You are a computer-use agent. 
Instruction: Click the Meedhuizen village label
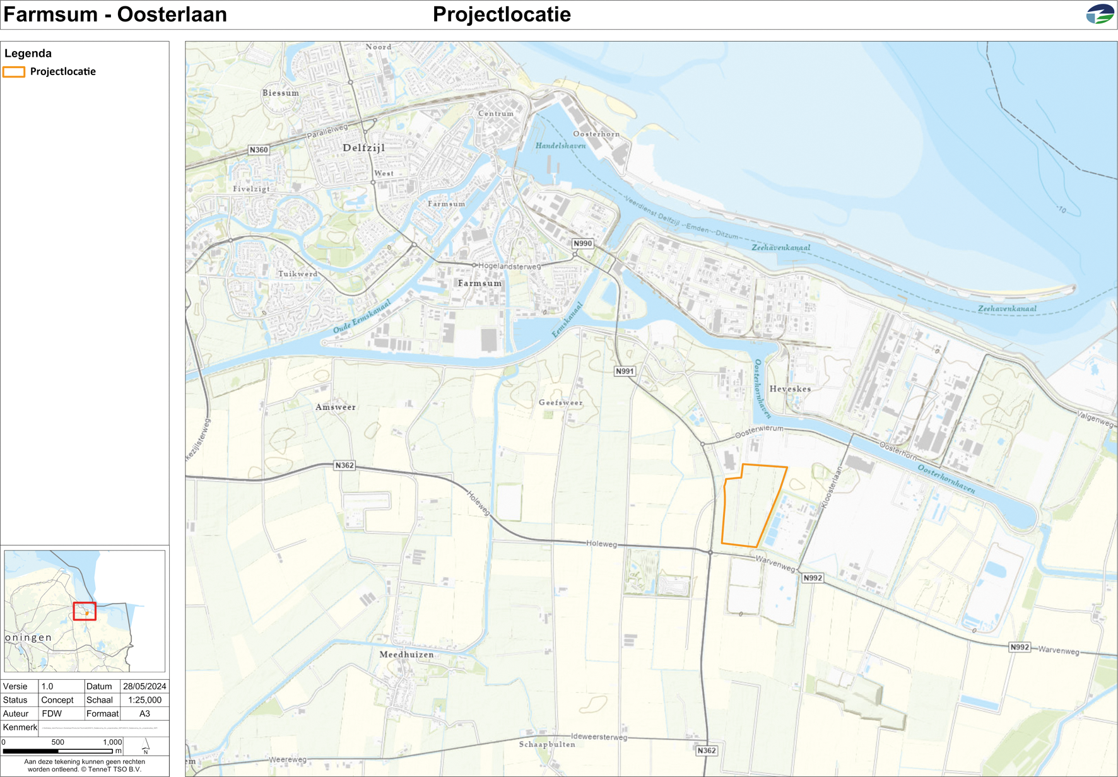[406, 655]
